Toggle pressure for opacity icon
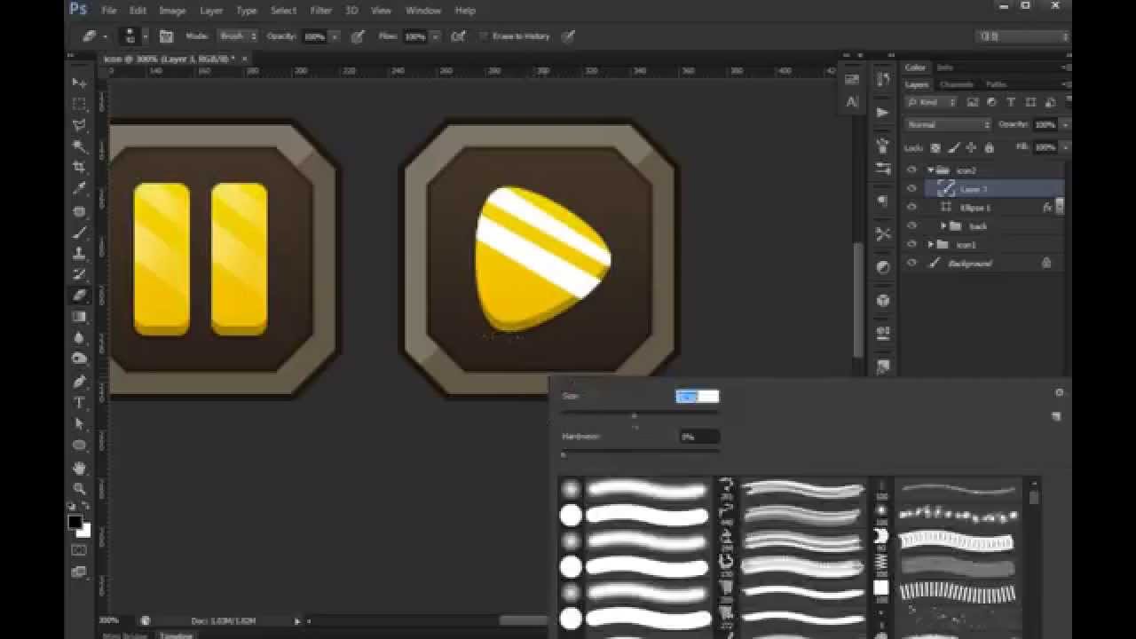Image resolution: width=1136 pixels, height=639 pixels. tap(357, 36)
